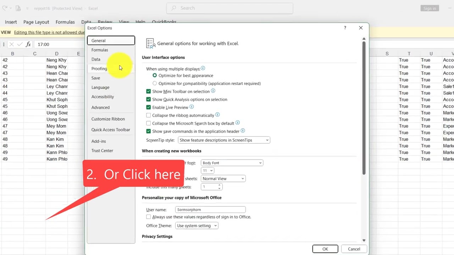Click the formula bar enter checkmark icon
This screenshot has width=454, height=255.
click(20, 44)
